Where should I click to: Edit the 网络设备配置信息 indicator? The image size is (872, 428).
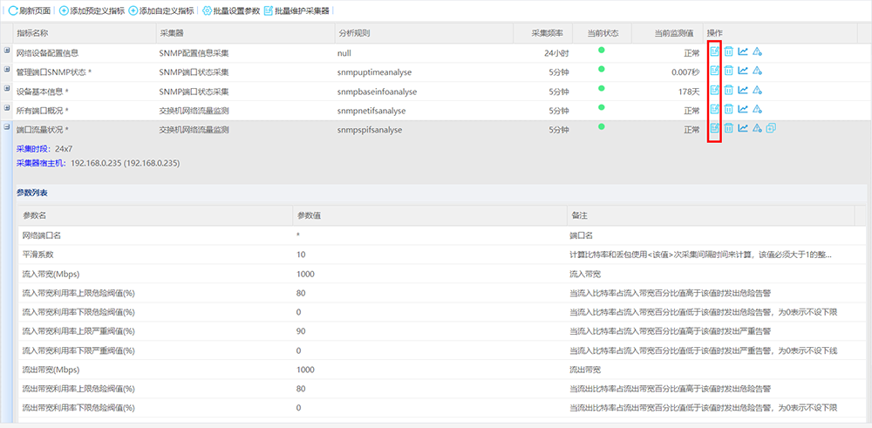point(715,51)
